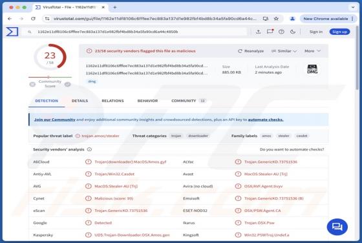Click info icon beside Security vendors' analysis

[89, 149]
